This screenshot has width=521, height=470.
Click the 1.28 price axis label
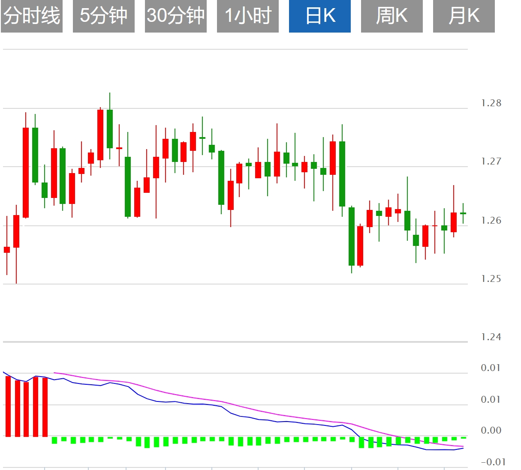(491, 103)
